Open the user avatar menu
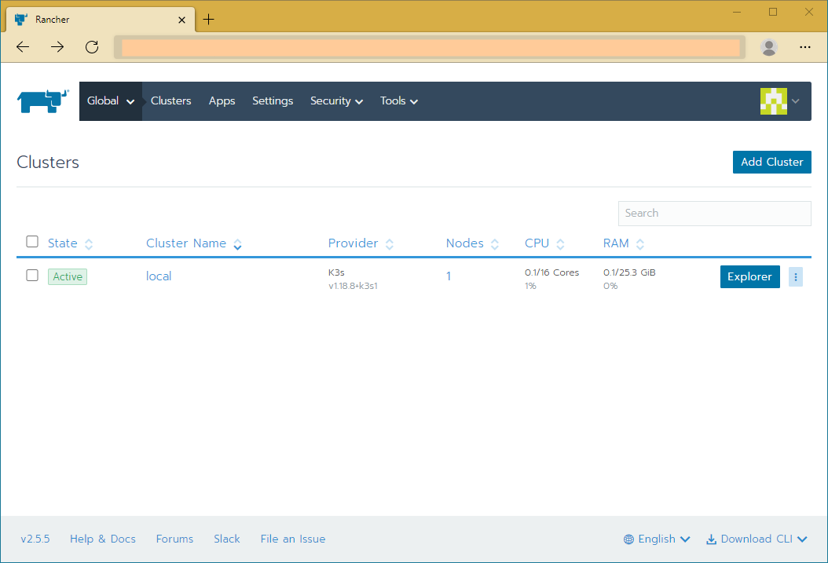This screenshot has height=563, width=828. 773,101
